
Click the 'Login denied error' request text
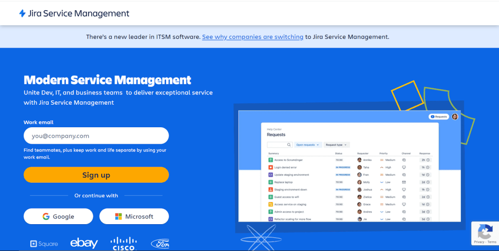tap(286, 167)
